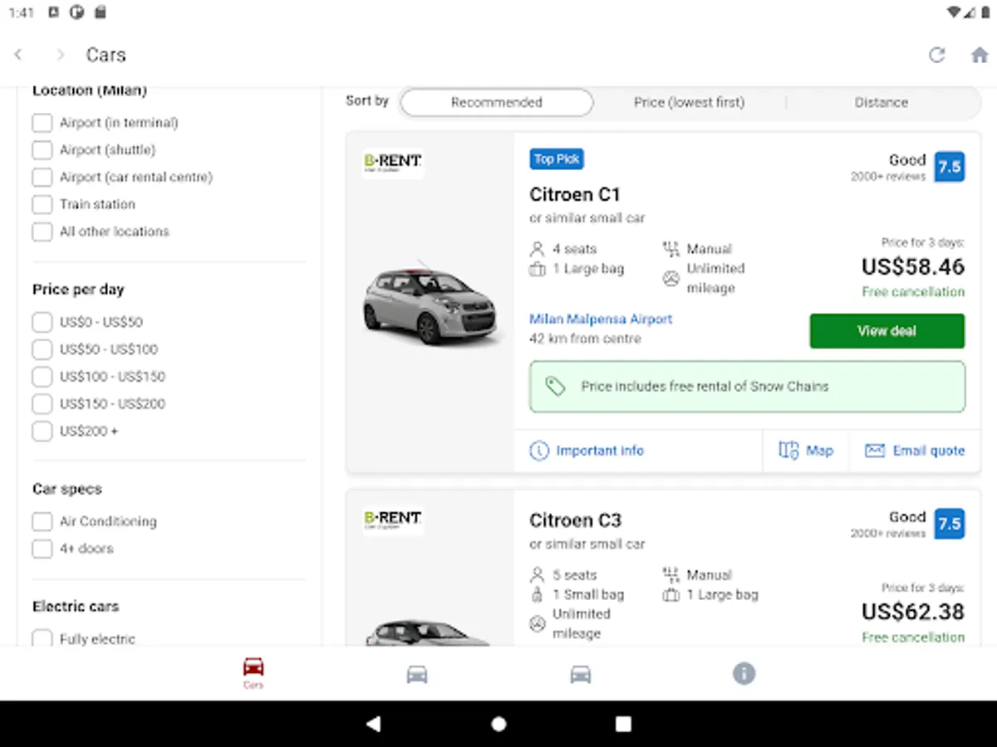Viewport: 997px width, 747px height.
Task: Click the Citroen C1 title
Action: pyautogui.click(x=575, y=194)
